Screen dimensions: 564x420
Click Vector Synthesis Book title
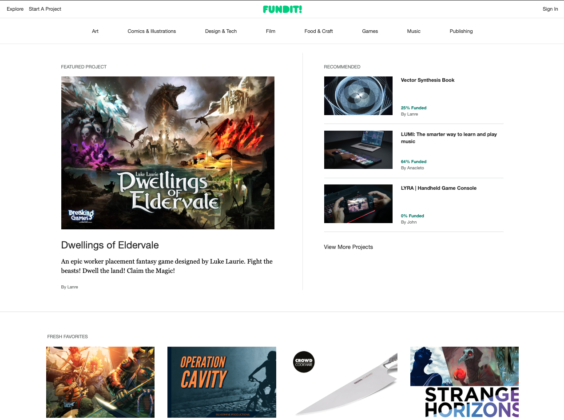tap(428, 80)
